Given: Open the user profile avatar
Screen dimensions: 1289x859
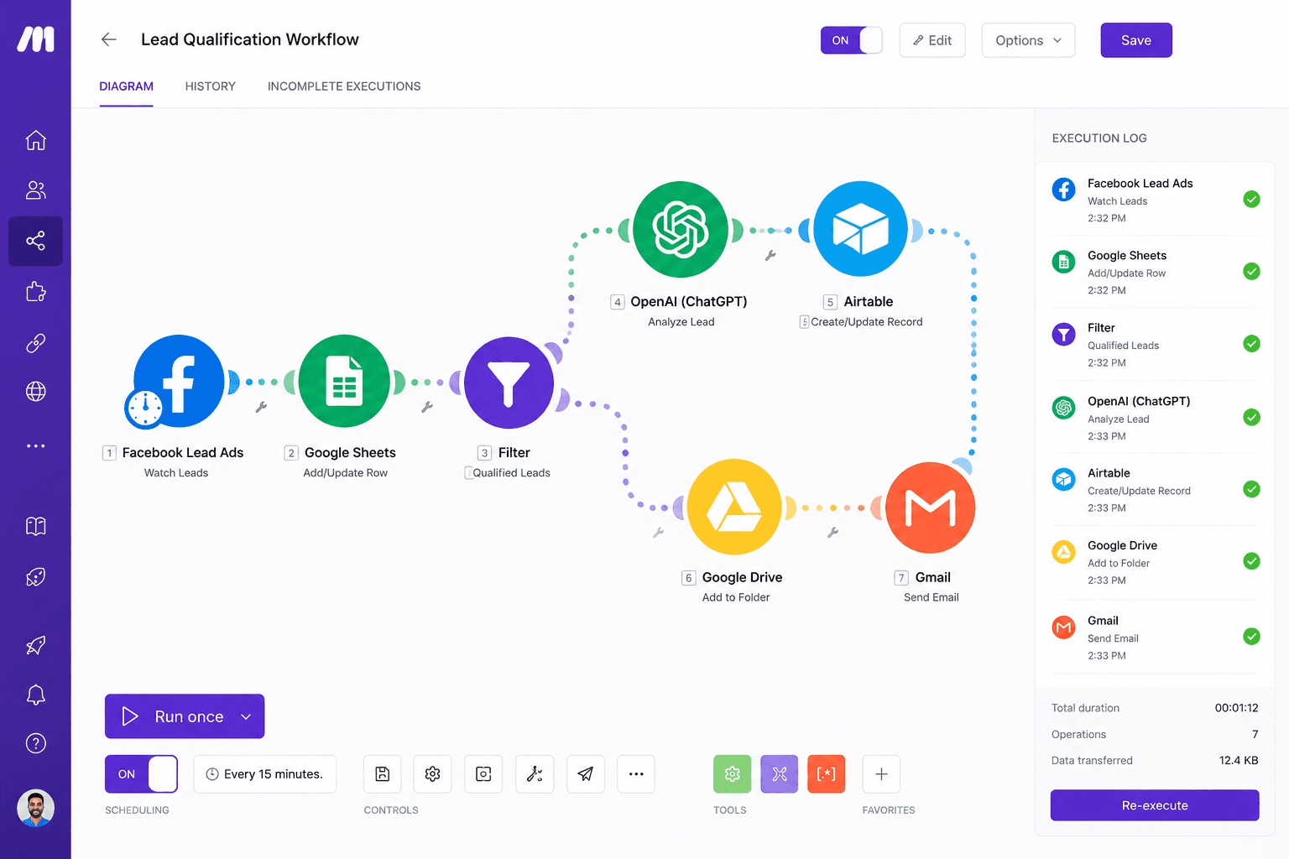Looking at the screenshot, I should tap(35, 808).
